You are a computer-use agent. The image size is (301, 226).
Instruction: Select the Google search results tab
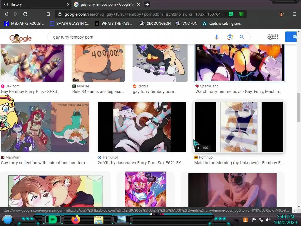(x=107, y=4)
